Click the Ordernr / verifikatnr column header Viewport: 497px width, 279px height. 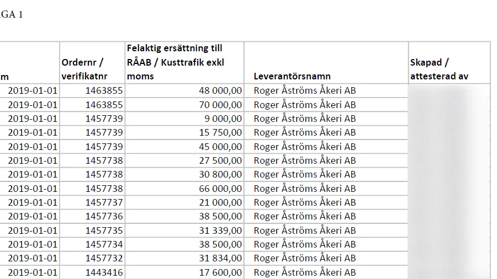pyautogui.click(x=92, y=63)
